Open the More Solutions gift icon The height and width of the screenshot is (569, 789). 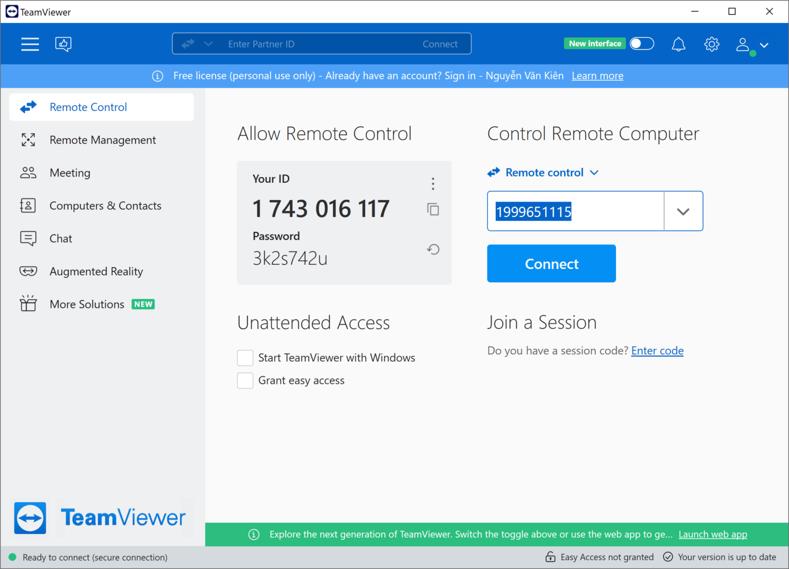pyautogui.click(x=28, y=304)
